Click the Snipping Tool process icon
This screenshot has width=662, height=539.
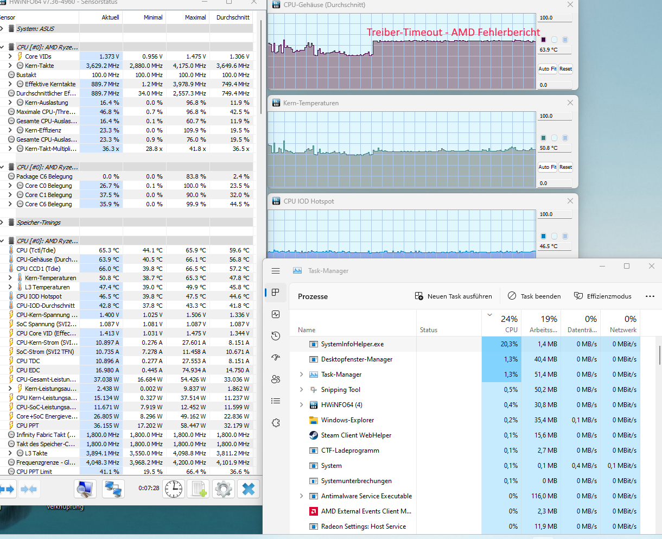point(313,390)
